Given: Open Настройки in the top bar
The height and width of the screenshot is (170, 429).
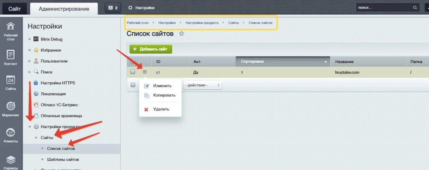Looking at the screenshot, I should click(145, 8).
